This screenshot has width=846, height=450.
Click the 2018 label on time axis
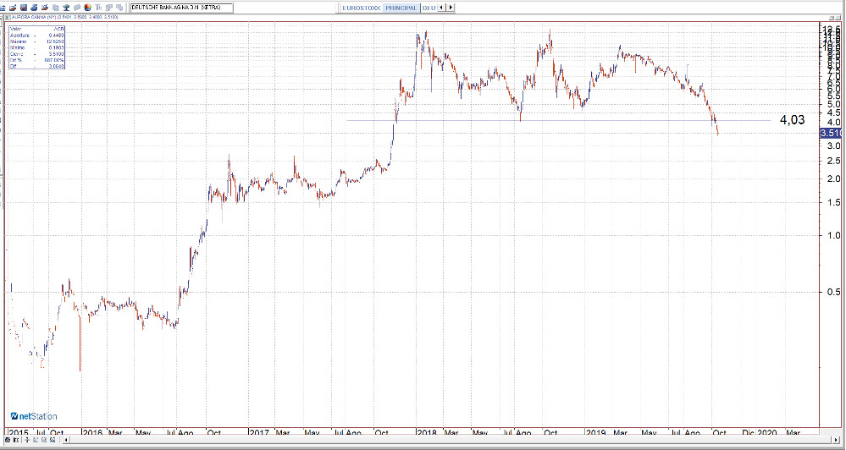(x=426, y=433)
